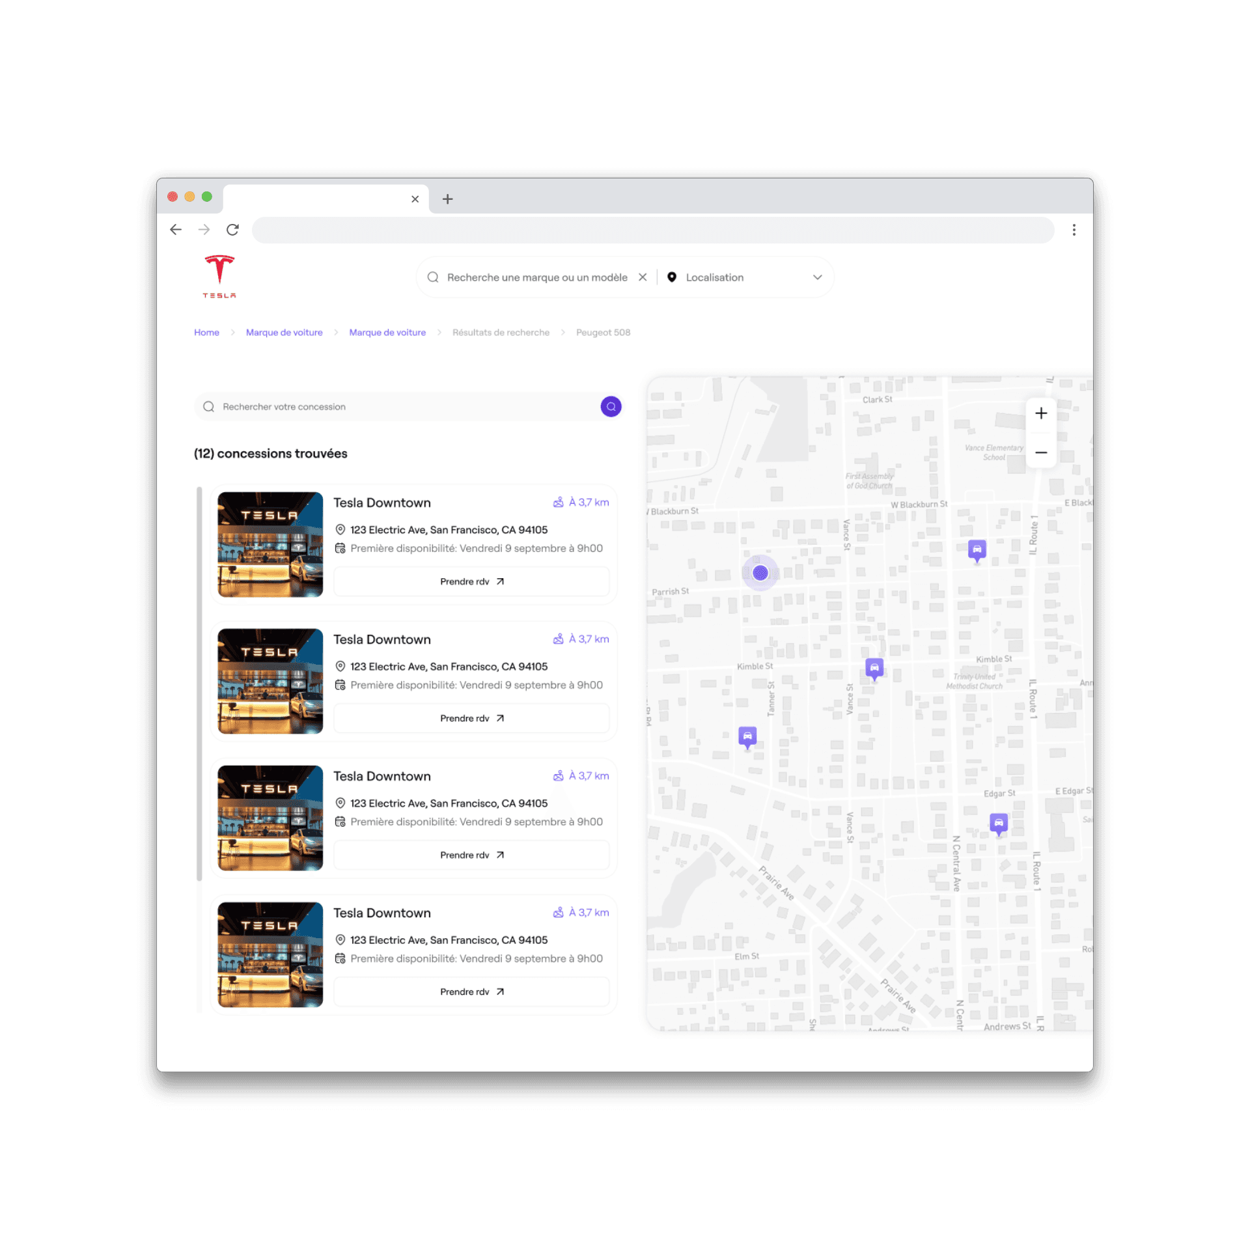Viewport: 1250px width, 1250px height.
Task: Clear the brand search with X icon
Action: point(643,277)
